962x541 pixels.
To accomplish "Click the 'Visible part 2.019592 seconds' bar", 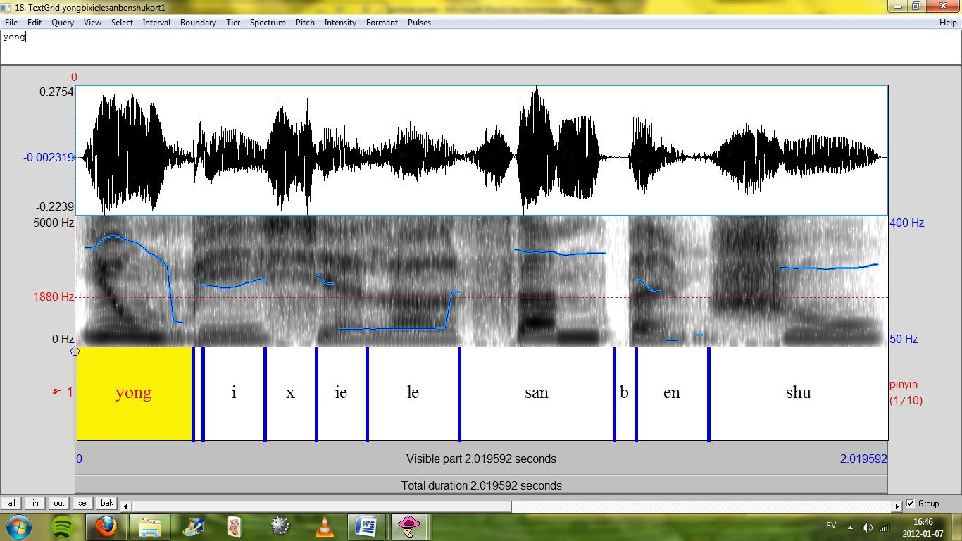I will click(481, 459).
